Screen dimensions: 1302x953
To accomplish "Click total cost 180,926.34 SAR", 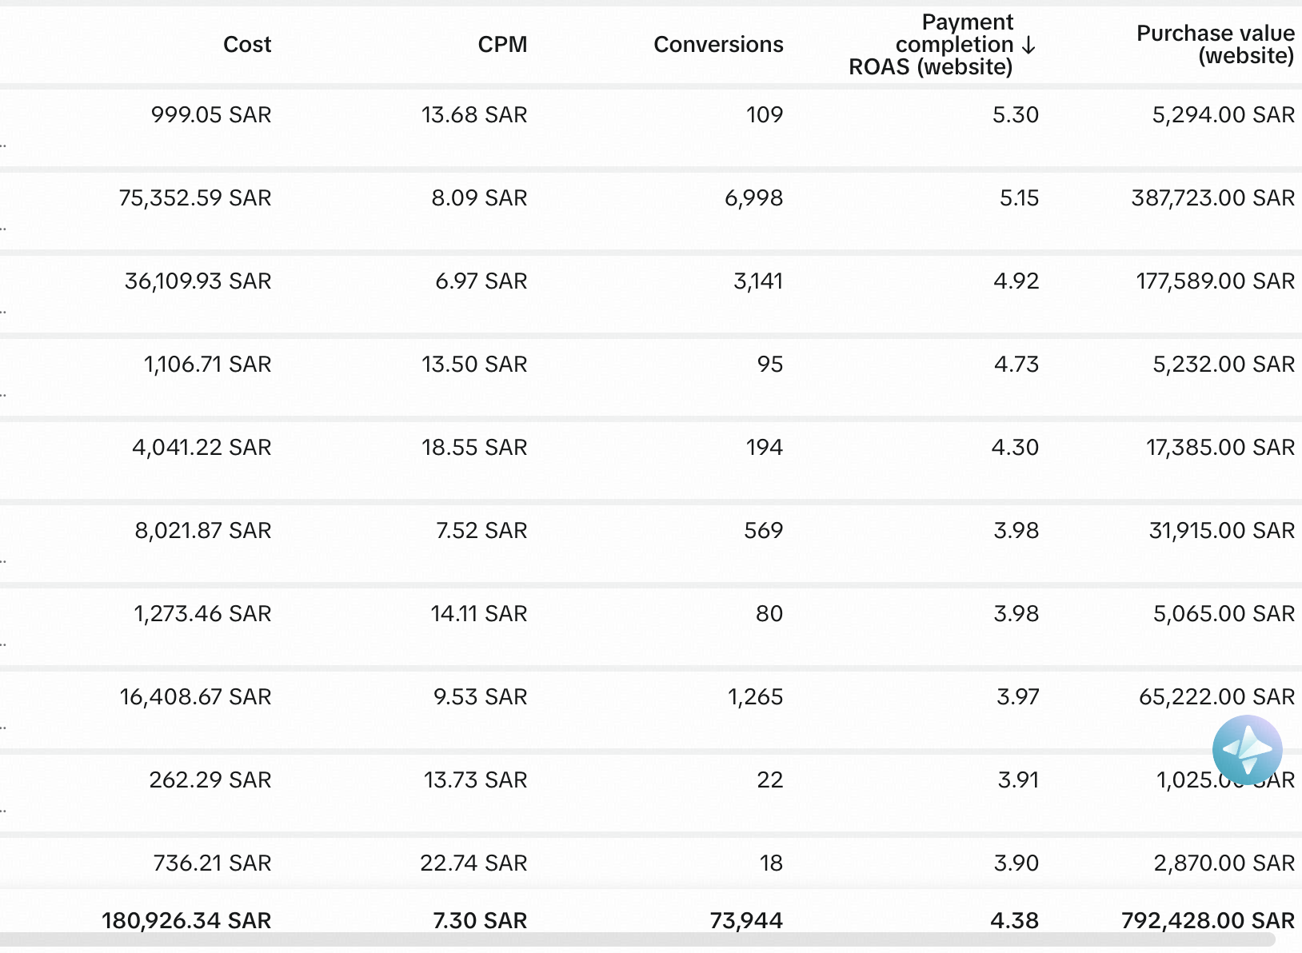I will pyautogui.click(x=186, y=920).
